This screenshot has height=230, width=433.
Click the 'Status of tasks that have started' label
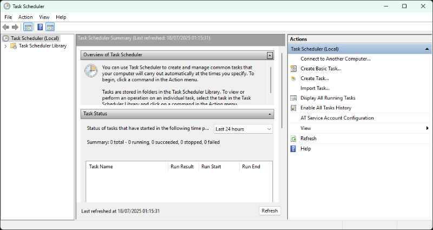click(x=148, y=128)
